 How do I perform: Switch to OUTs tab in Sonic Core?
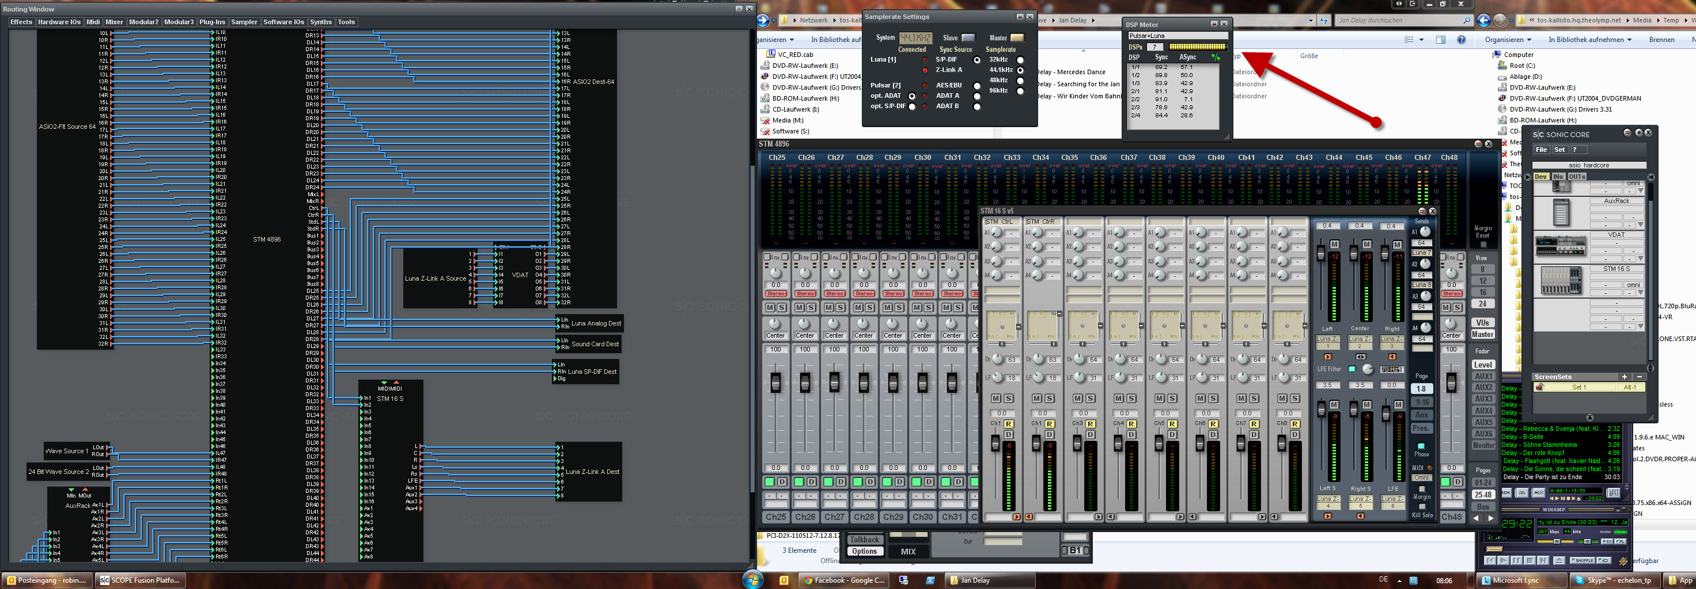1577,177
